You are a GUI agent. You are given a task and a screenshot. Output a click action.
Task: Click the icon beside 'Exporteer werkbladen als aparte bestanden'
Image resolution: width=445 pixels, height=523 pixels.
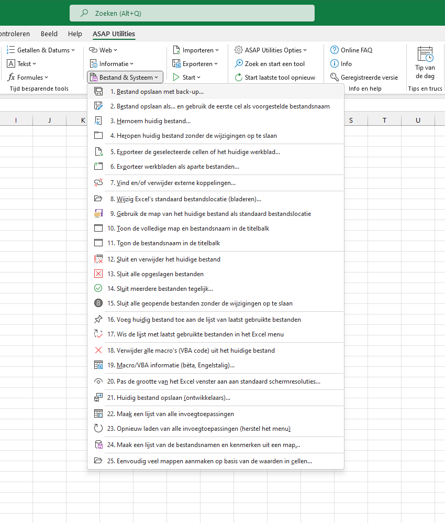coord(98,167)
